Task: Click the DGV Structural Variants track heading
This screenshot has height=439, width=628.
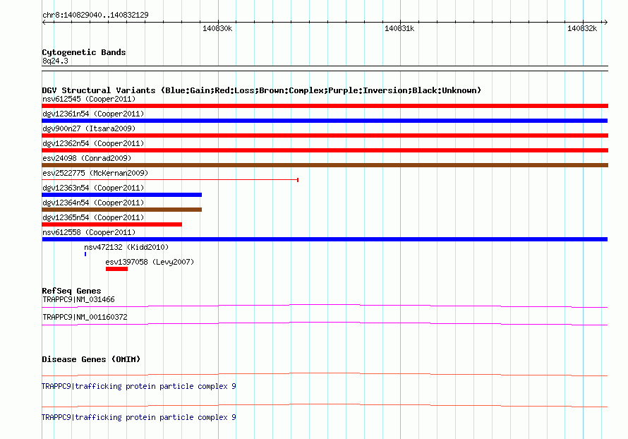Action: point(262,90)
